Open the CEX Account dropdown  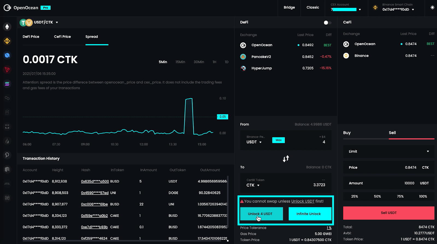point(360,10)
